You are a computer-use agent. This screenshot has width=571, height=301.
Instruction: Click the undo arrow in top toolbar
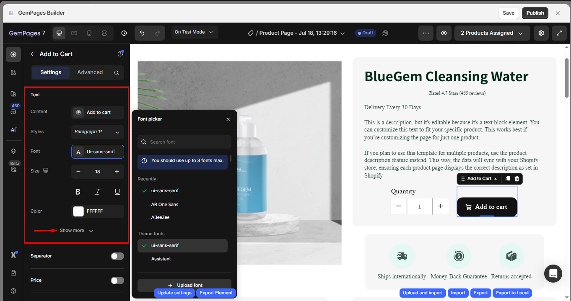142,33
